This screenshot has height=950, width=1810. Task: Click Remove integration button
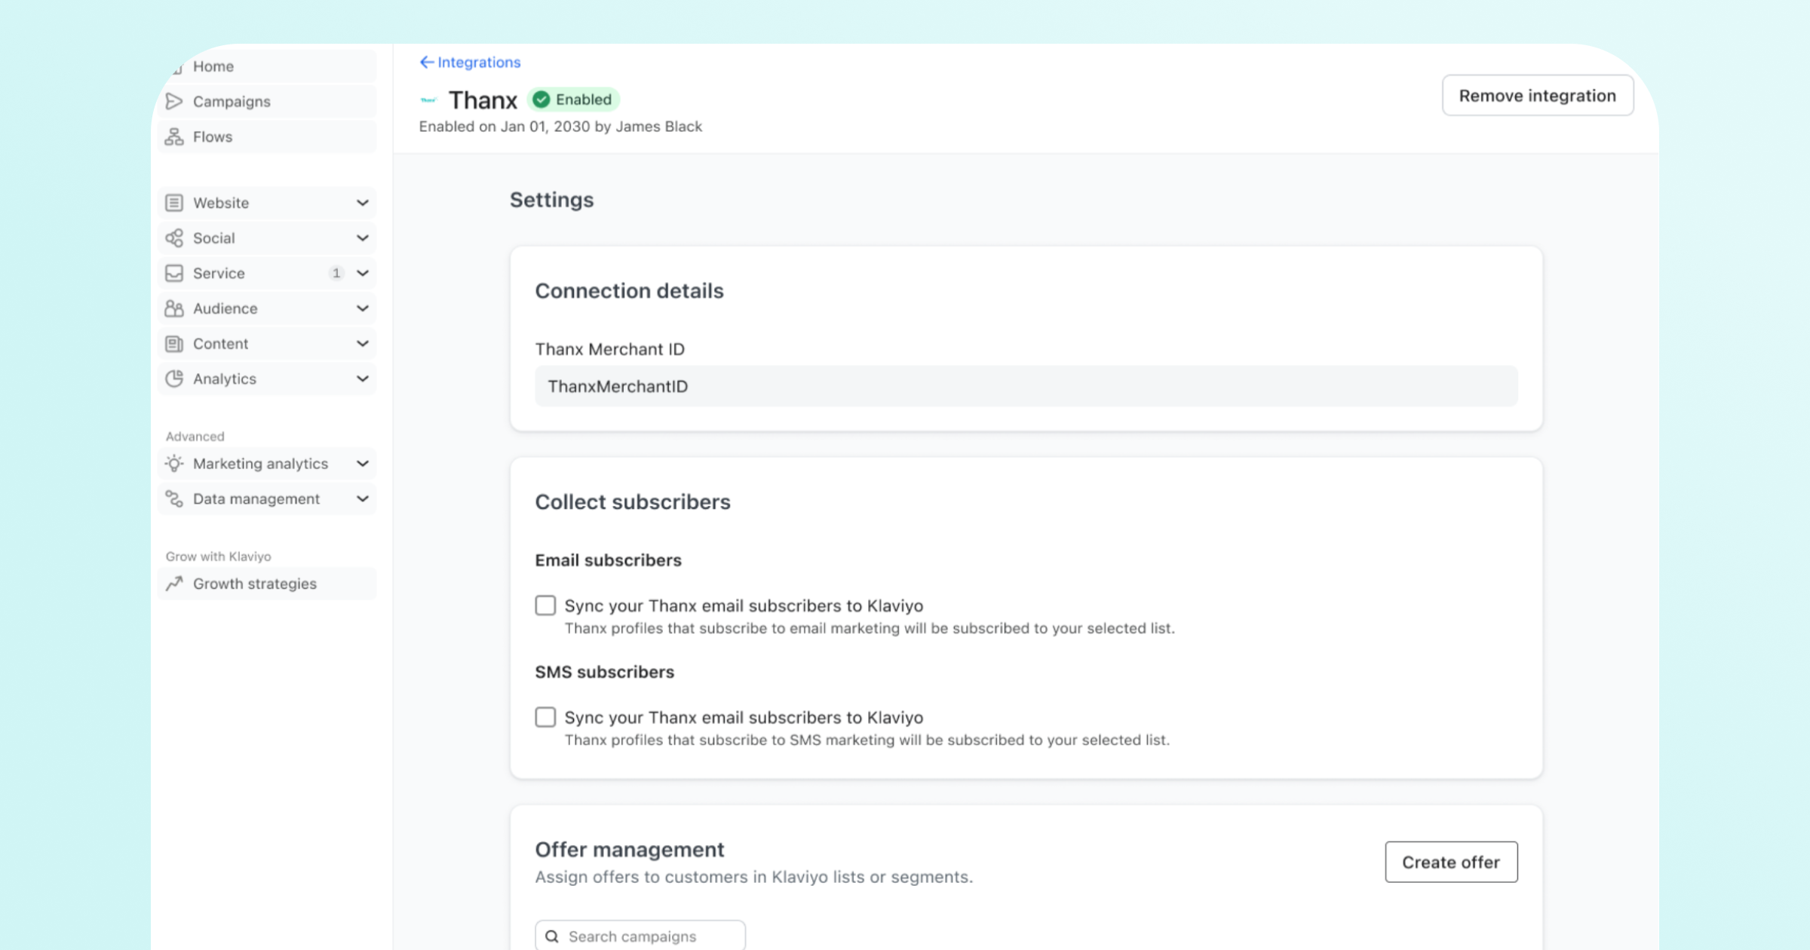pyautogui.click(x=1537, y=96)
